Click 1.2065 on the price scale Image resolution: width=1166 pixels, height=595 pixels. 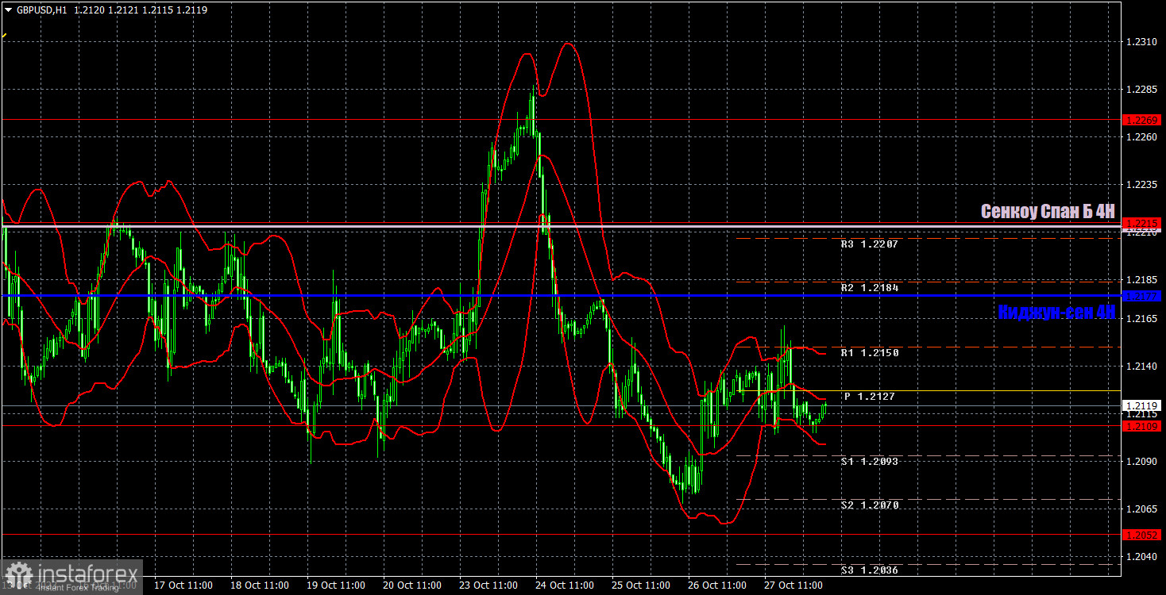1141,509
